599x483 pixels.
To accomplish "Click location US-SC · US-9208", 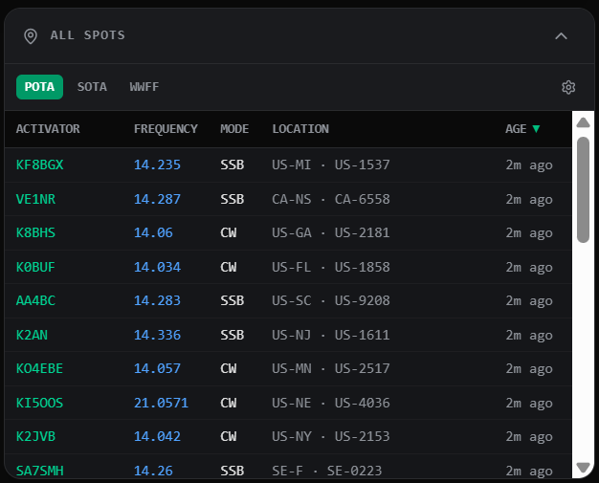I will pyautogui.click(x=331, y=301).
